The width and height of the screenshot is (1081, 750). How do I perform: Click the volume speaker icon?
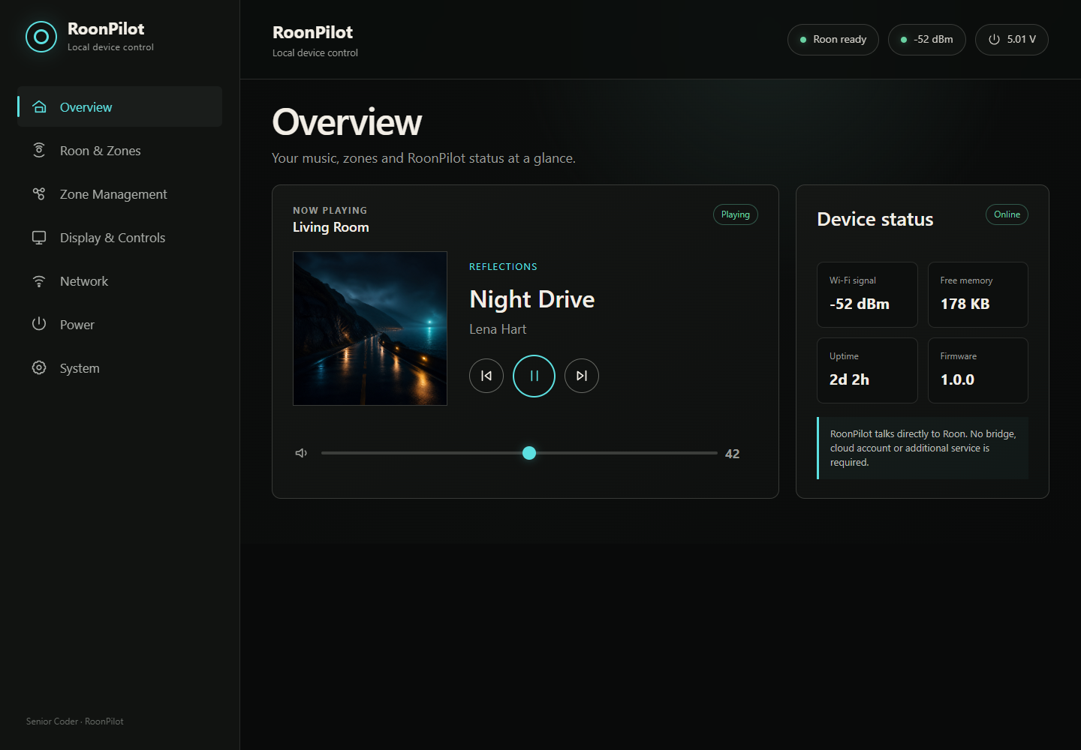[301, 453]
